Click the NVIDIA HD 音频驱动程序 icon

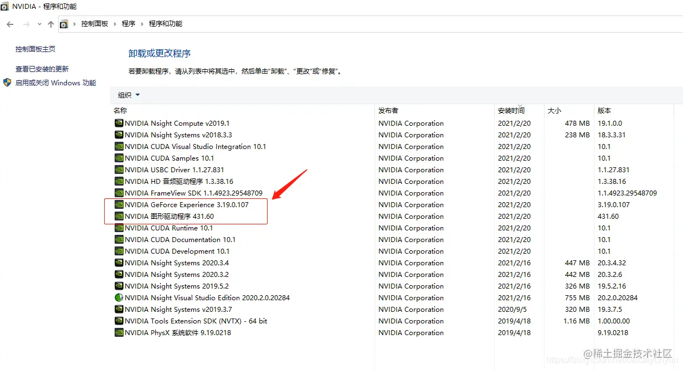coord(119,182)
